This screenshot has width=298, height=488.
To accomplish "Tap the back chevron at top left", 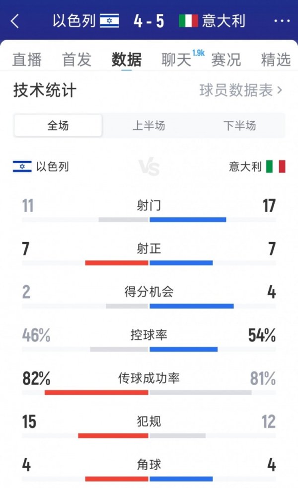I will [15, 21].
